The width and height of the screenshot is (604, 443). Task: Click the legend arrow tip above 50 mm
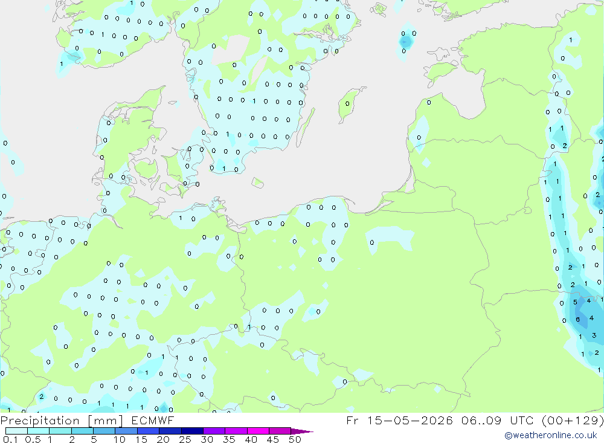[302, 432]
